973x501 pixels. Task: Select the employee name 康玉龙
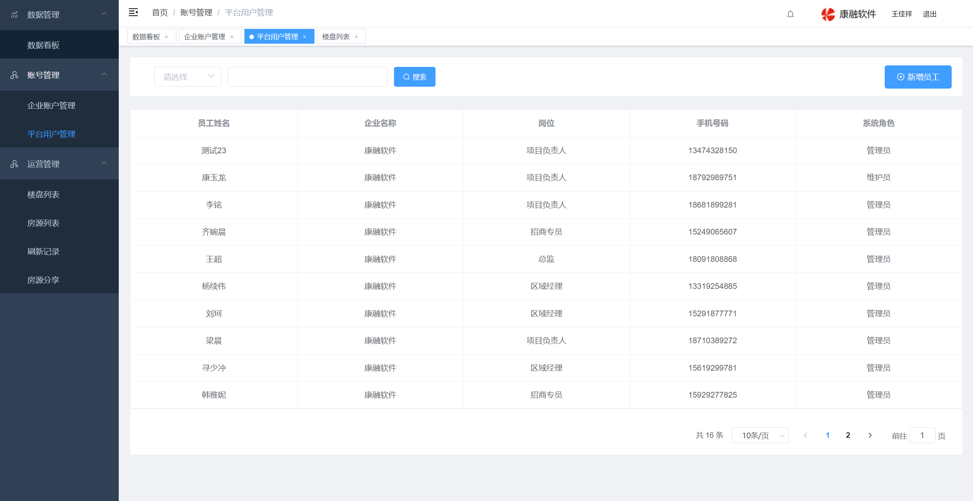coord(214,178)
